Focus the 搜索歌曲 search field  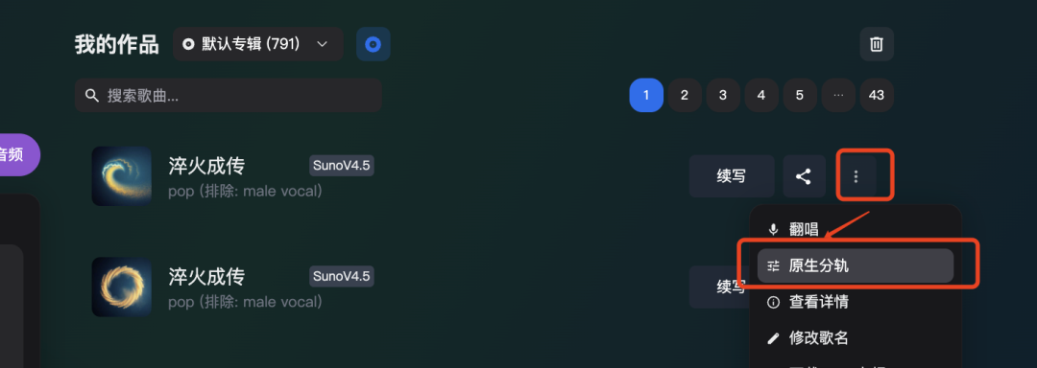pos(229,96)
